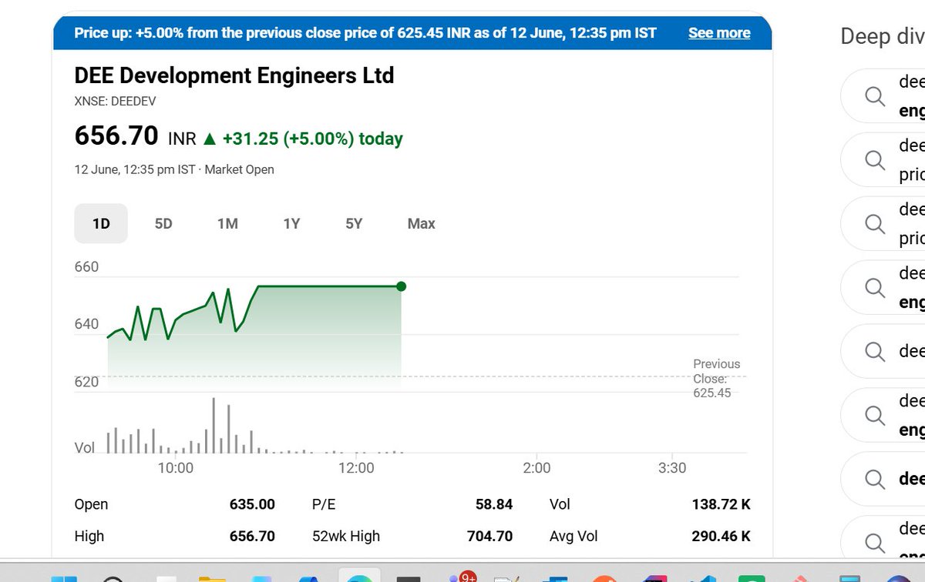Image resolution: width=925 pixels, height=582 pixels.
Task: Click the P/E value 58.84
Action: pyautogui.click(x=494, y=504)
